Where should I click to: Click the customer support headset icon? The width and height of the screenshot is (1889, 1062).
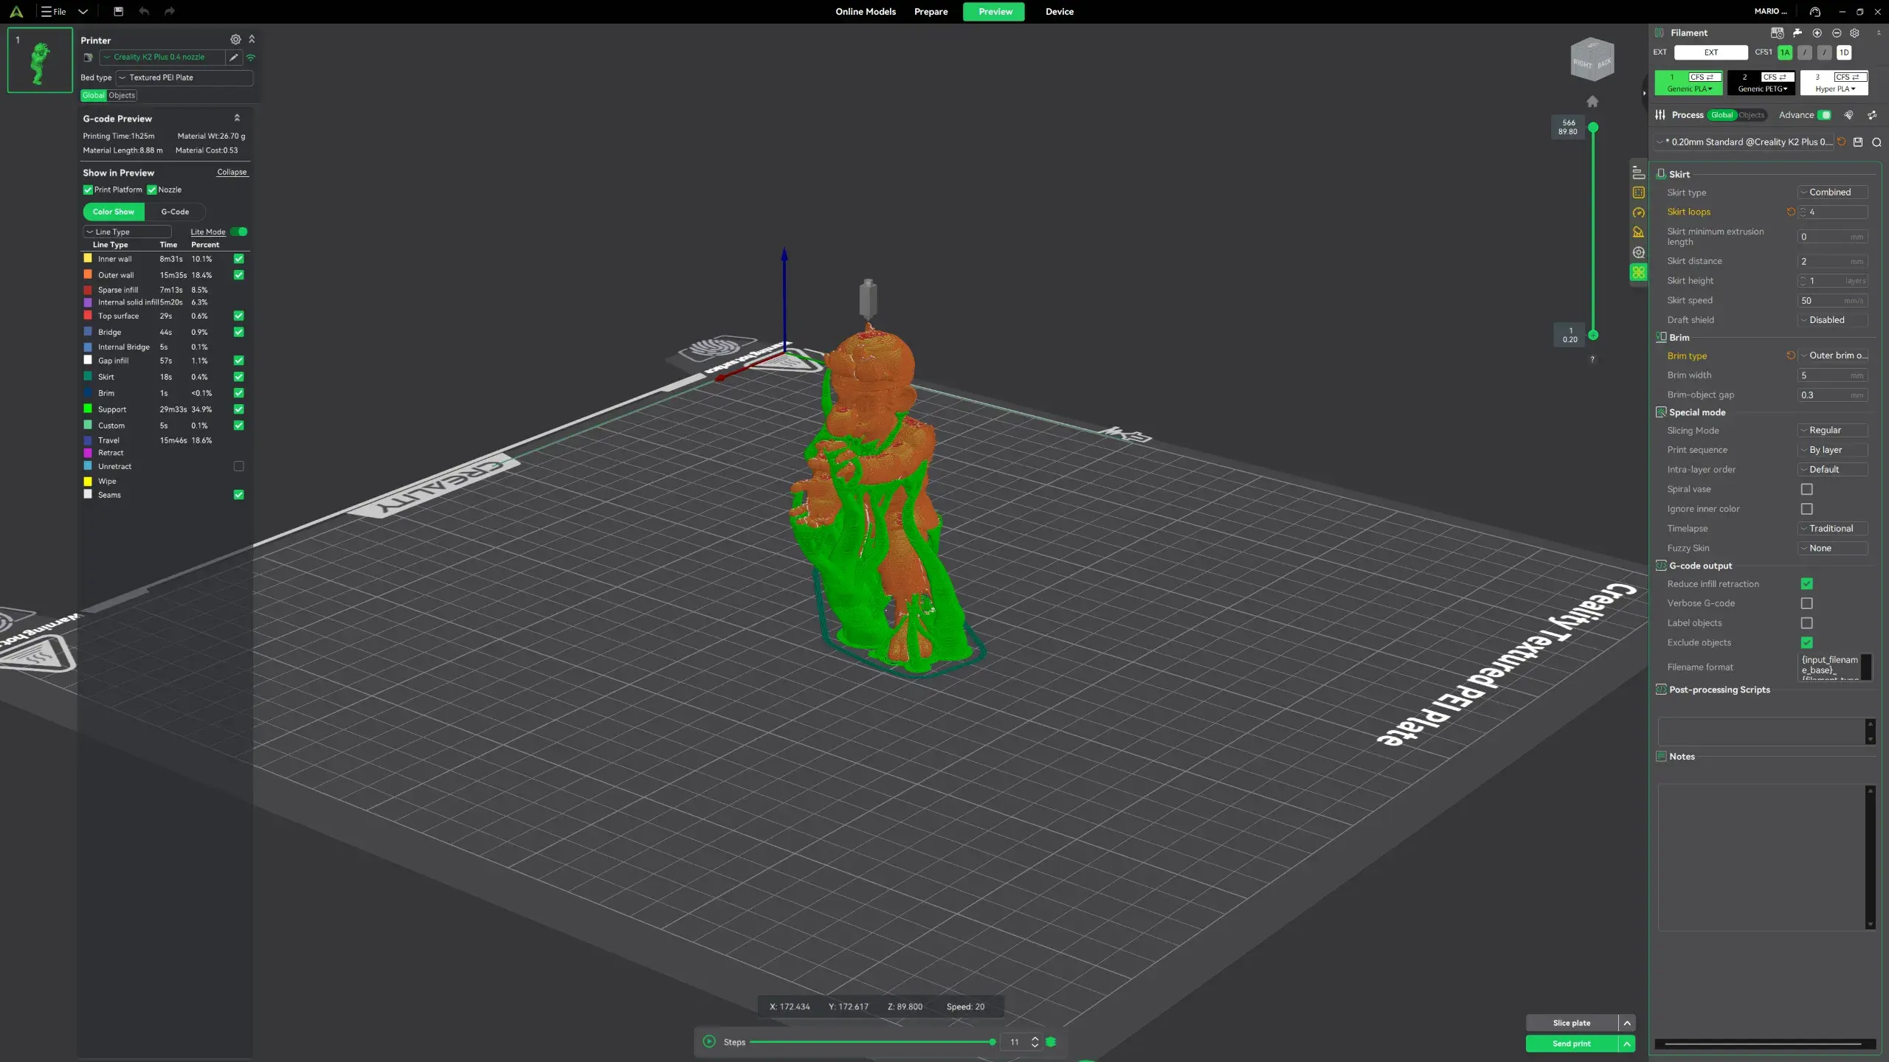click(1815, 11)
